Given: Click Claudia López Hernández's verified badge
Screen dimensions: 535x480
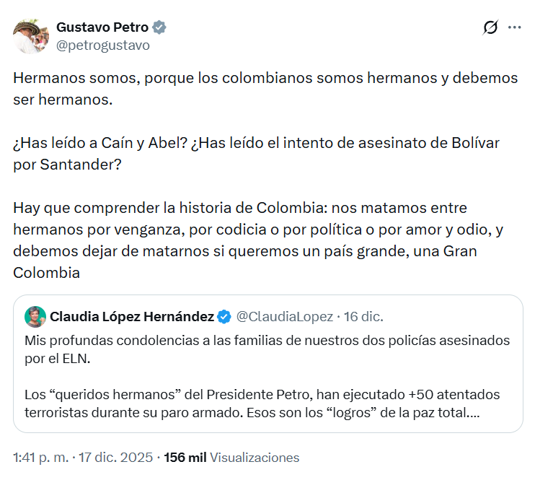Looking at the screenshot, I should click(x=224, y=316).
